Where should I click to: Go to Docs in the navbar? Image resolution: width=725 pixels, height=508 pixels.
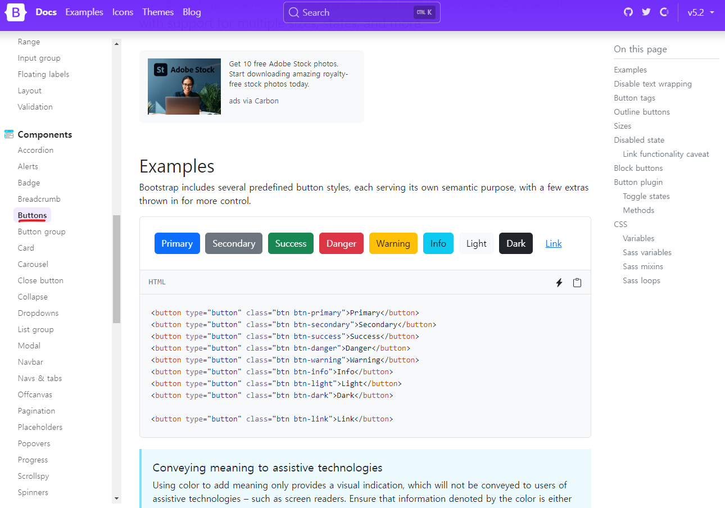(46, 12)
